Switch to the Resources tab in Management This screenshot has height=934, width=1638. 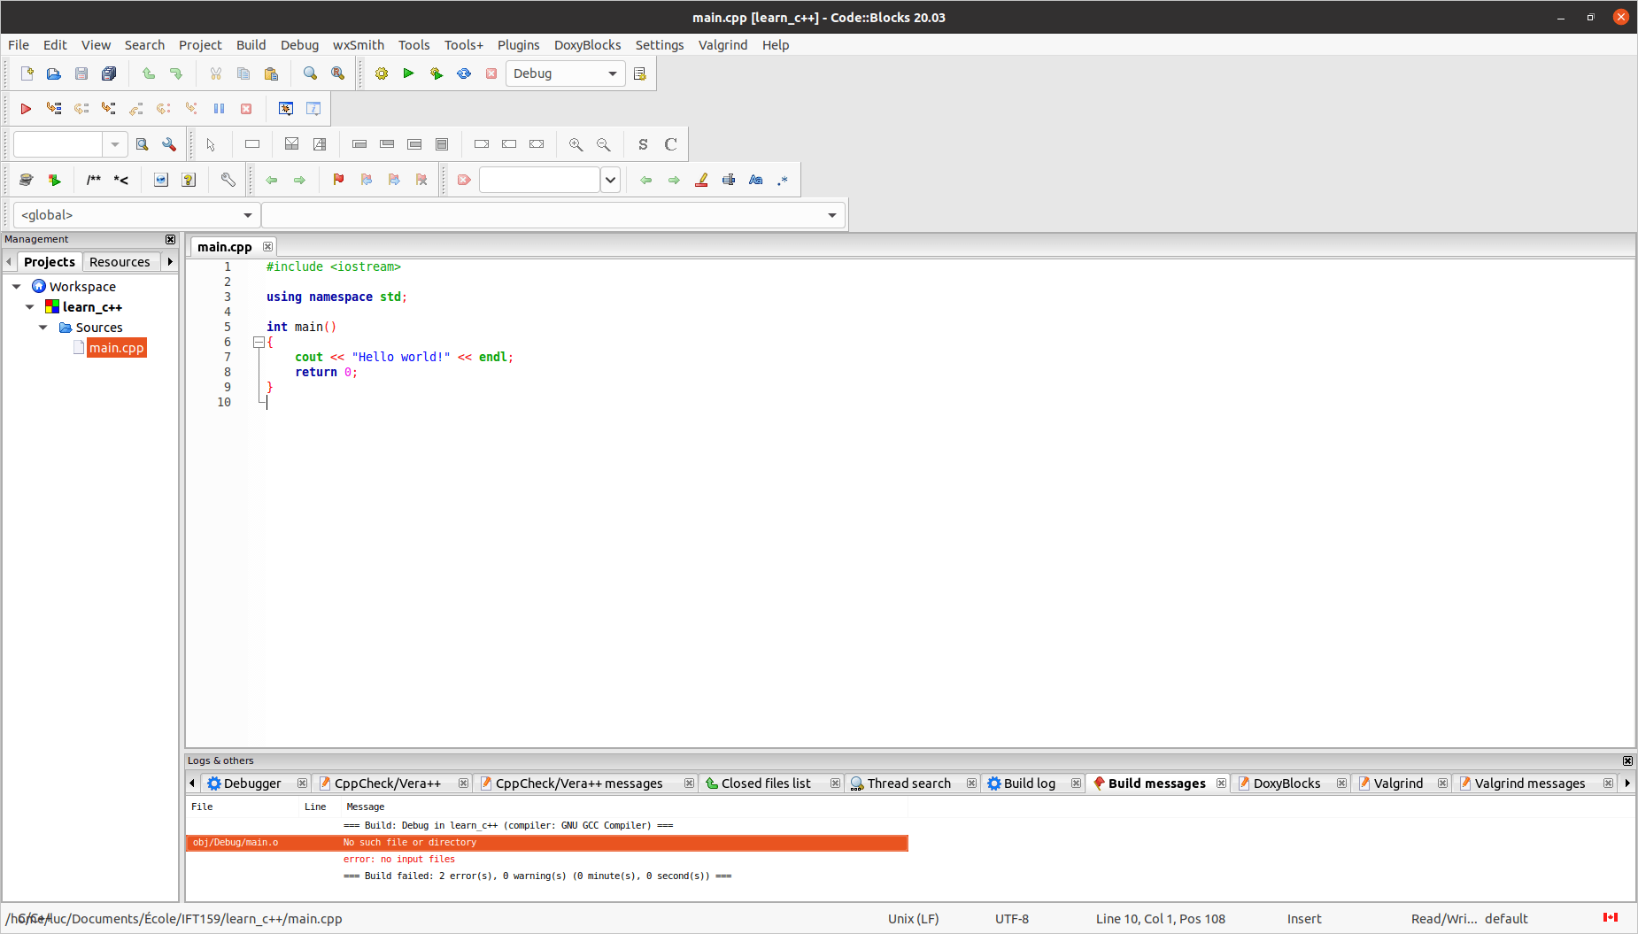pos(120,261)
